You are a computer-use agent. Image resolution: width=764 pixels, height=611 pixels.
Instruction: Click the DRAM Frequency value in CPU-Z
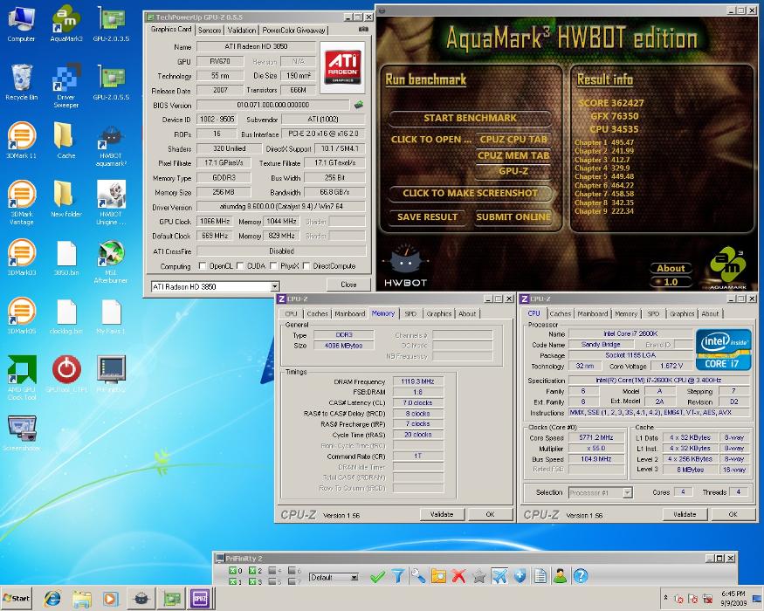[x=417, y=381]
